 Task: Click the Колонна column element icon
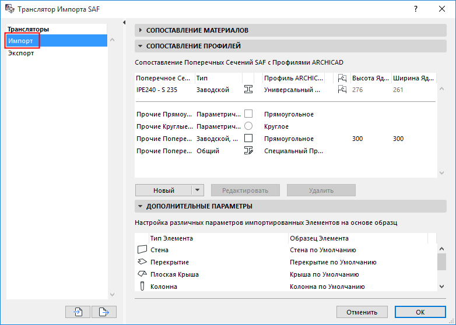[x=142, y=287]
